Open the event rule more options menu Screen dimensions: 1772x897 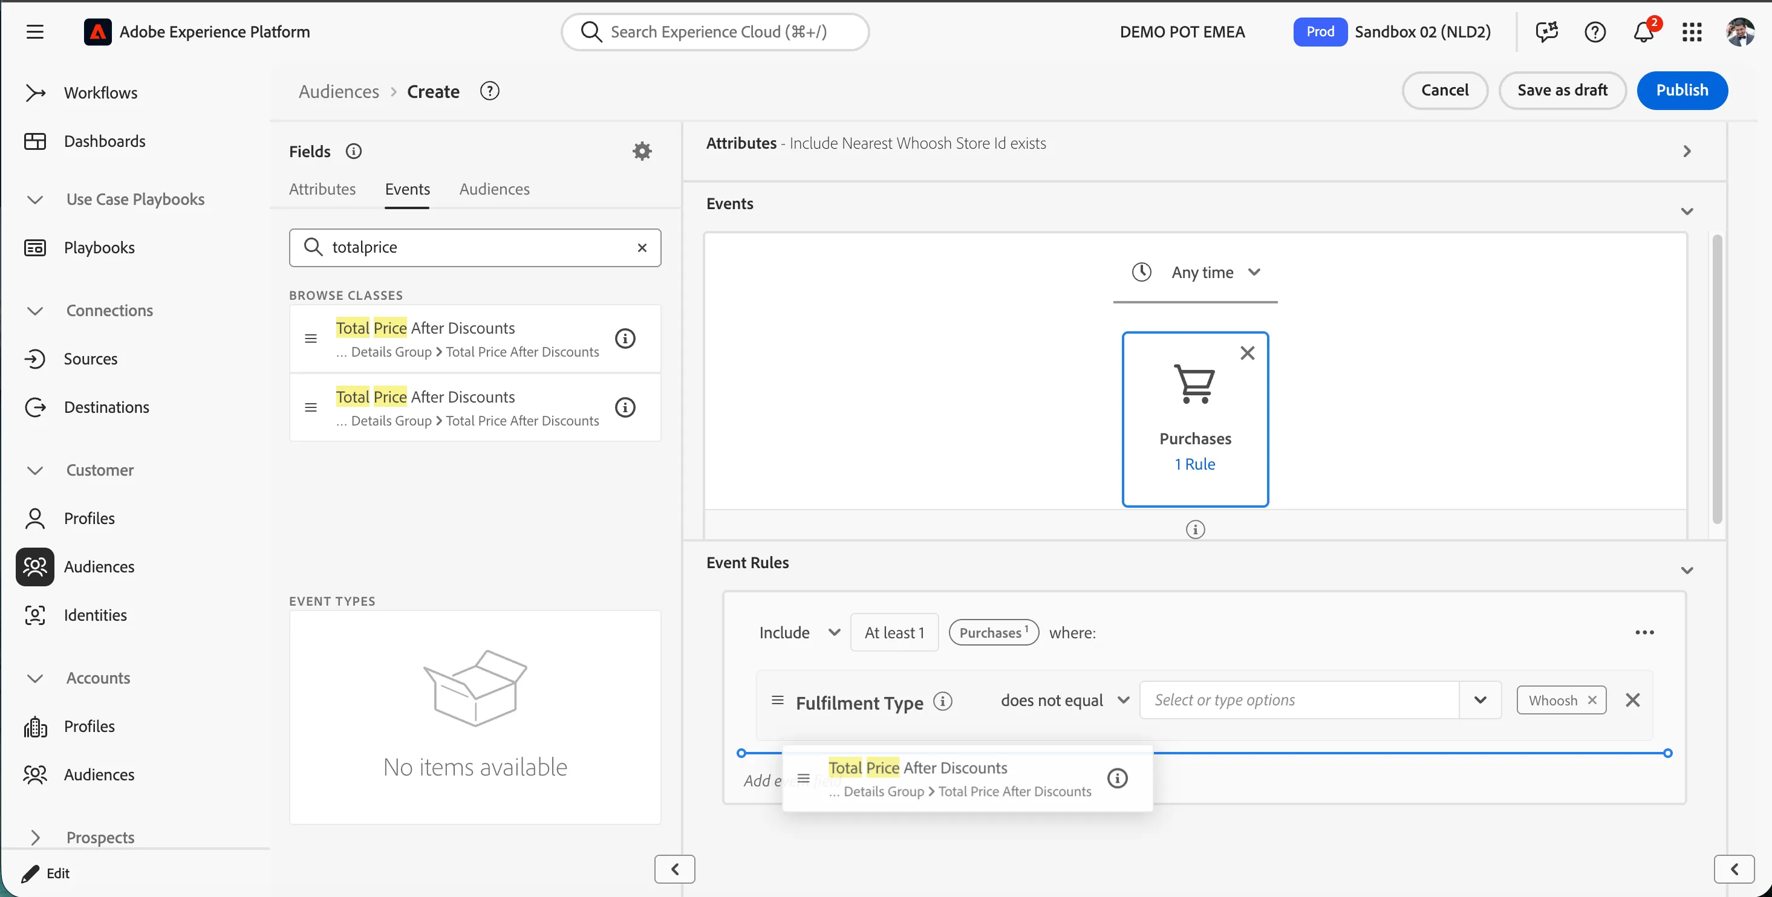pos(1644,632)
